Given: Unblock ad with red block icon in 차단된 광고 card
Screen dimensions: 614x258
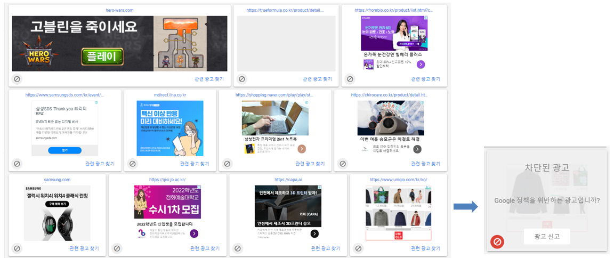Looking at the screenshot, I should [497, 243].
